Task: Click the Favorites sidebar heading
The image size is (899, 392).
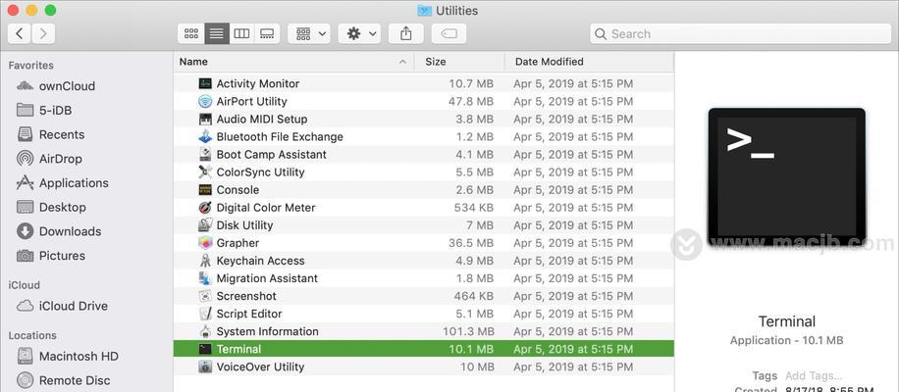Action: tap(31, 66)
